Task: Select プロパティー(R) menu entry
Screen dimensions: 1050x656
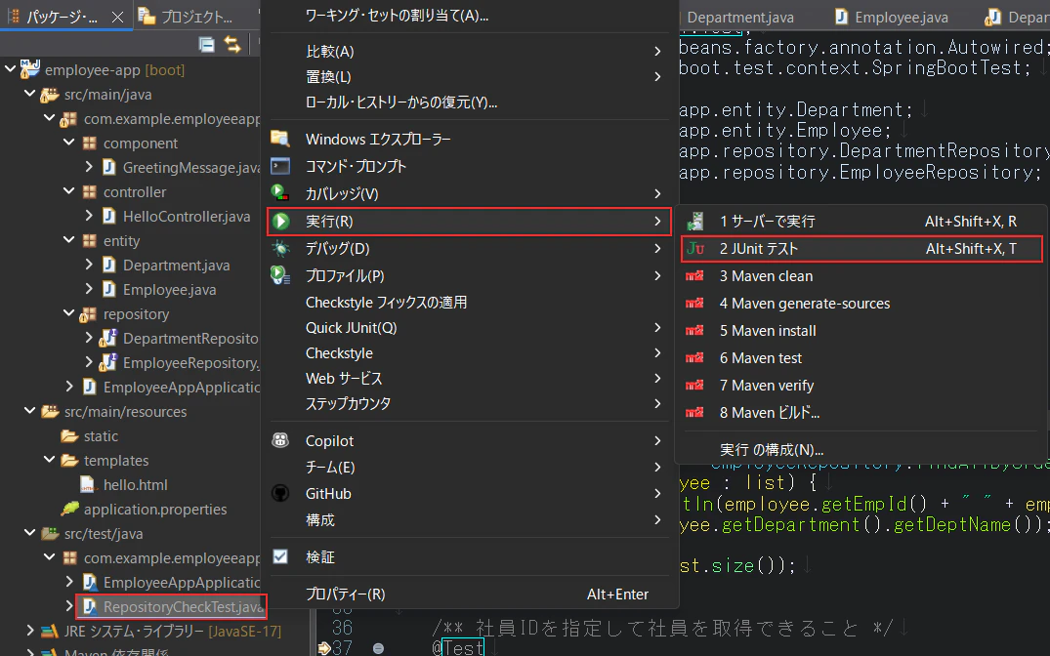Action: (x=469, y=594)
